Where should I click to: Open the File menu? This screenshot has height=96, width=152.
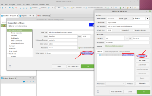tap(2, 5)
